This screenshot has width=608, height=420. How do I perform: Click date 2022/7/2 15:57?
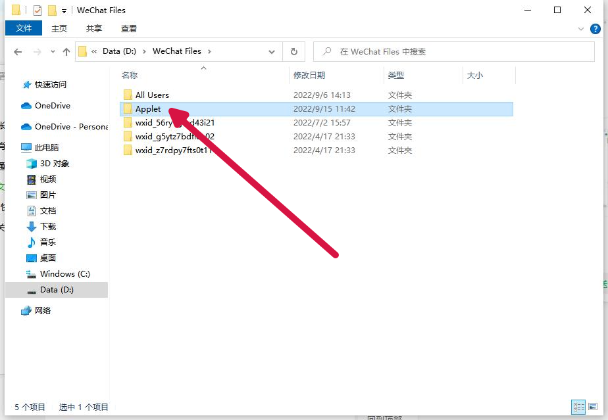[x=322, y=123]
